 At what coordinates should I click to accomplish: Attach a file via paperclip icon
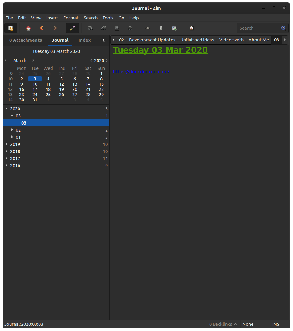coord(161,28)
